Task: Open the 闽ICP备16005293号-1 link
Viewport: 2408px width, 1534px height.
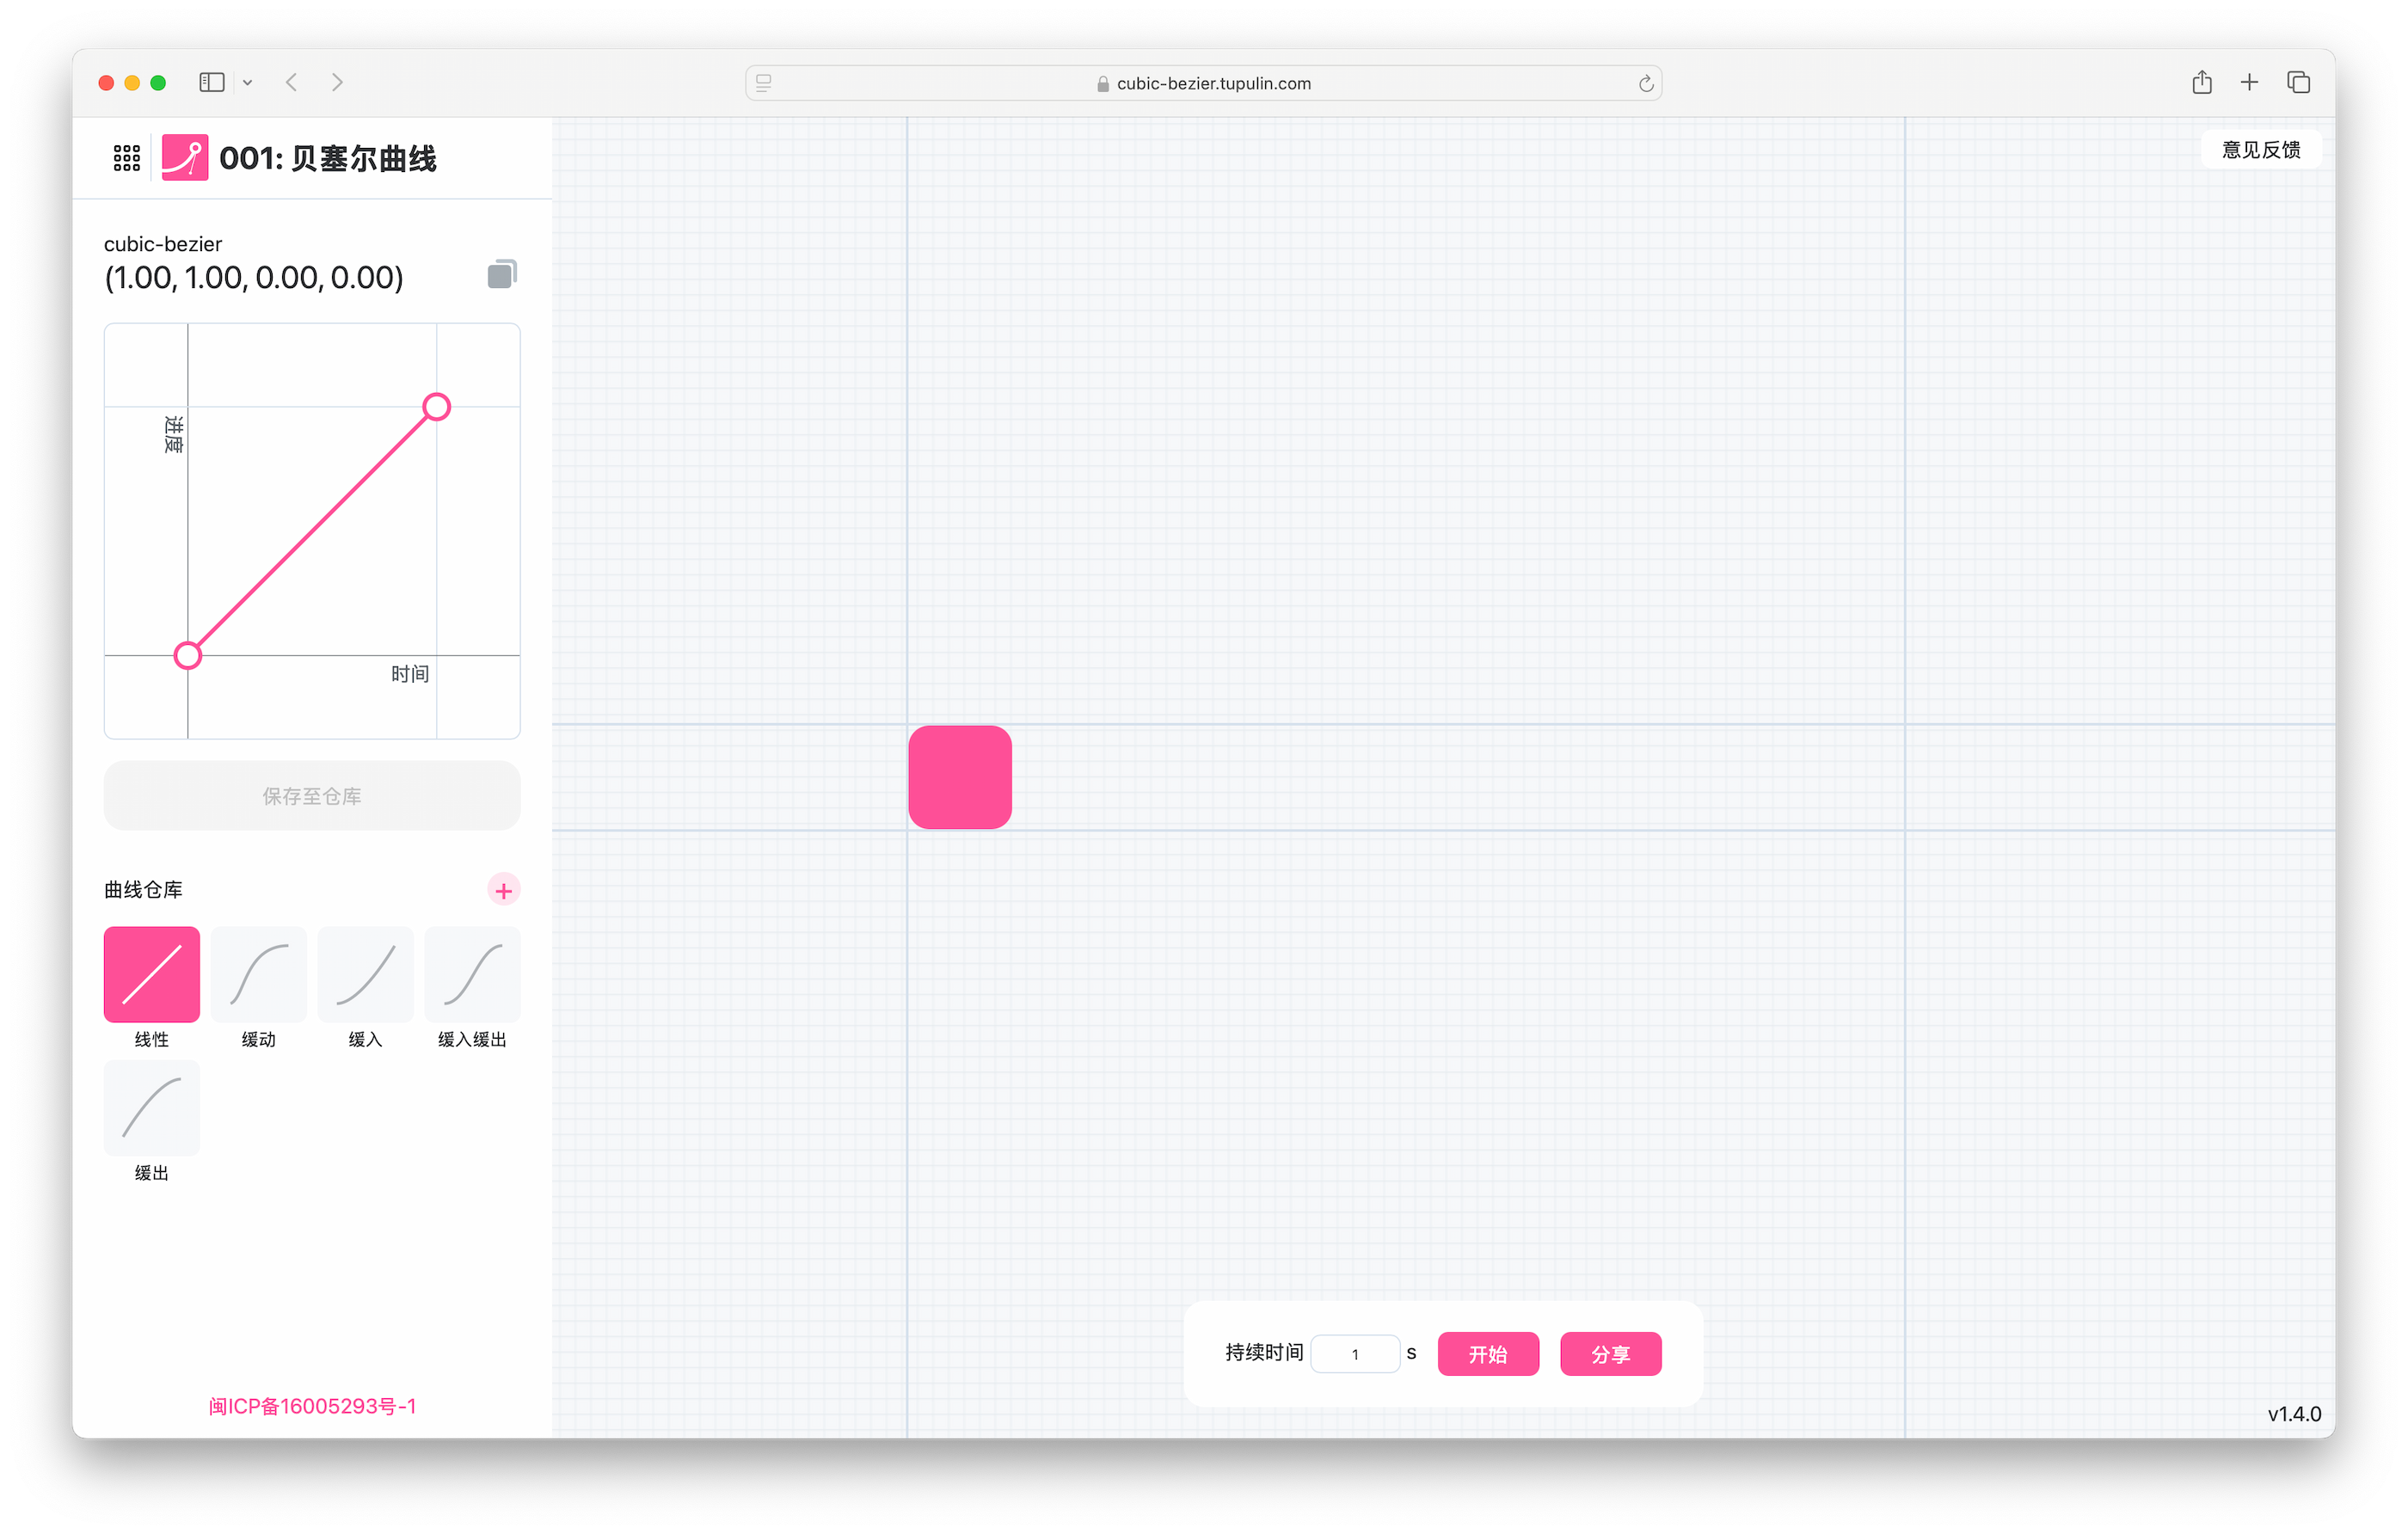Action: 312,1406
